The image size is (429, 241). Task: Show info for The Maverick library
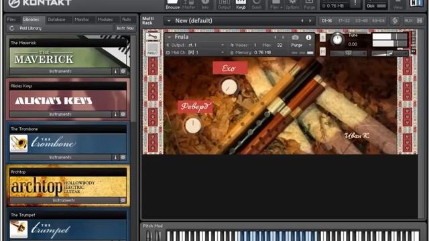coord(115,72)
